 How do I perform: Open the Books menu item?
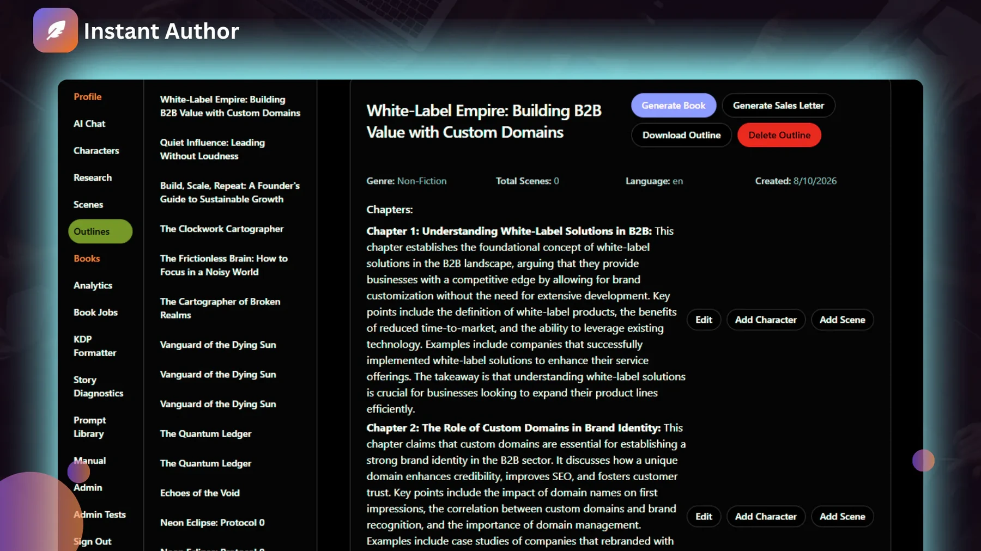[x=87, y=259]
